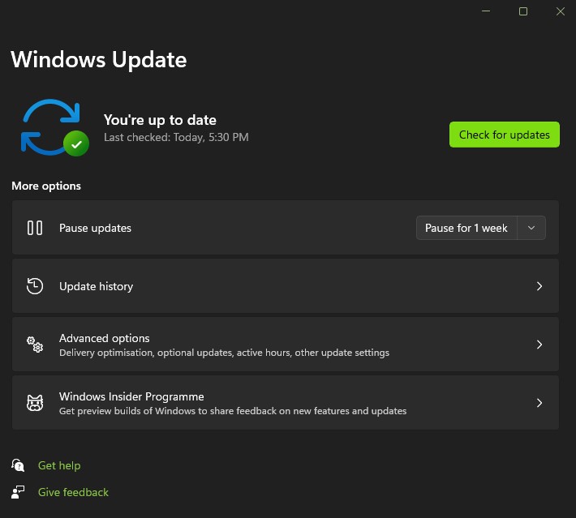This screenshot has height=518, width=576.
Task: Select the Pause updates label
Action: 95,228
